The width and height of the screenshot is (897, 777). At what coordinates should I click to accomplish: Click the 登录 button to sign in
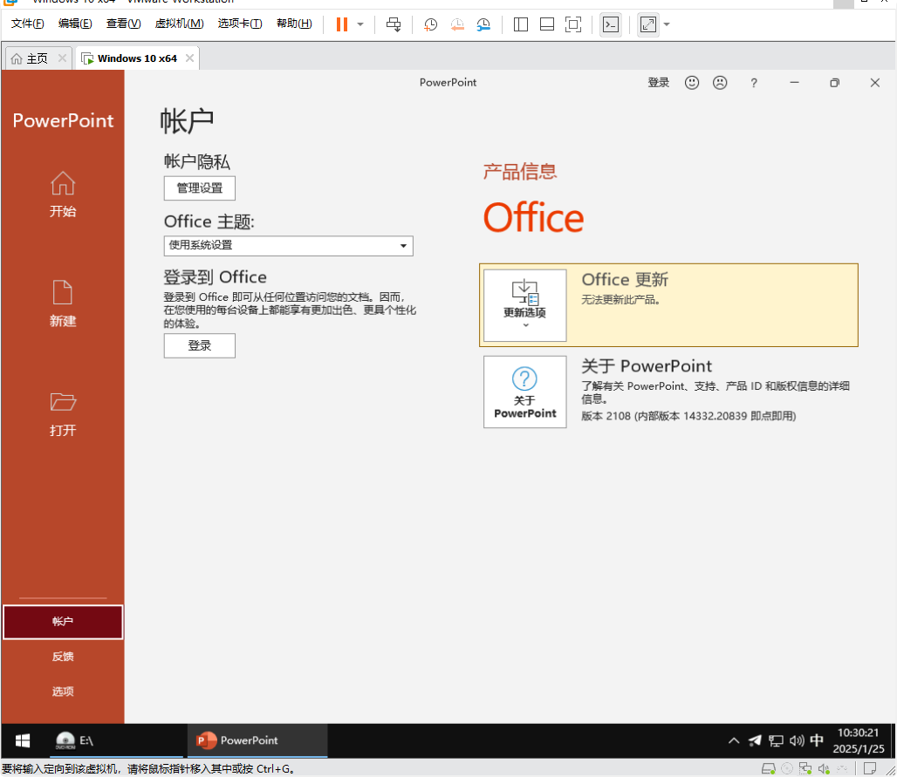coord(199,345)
